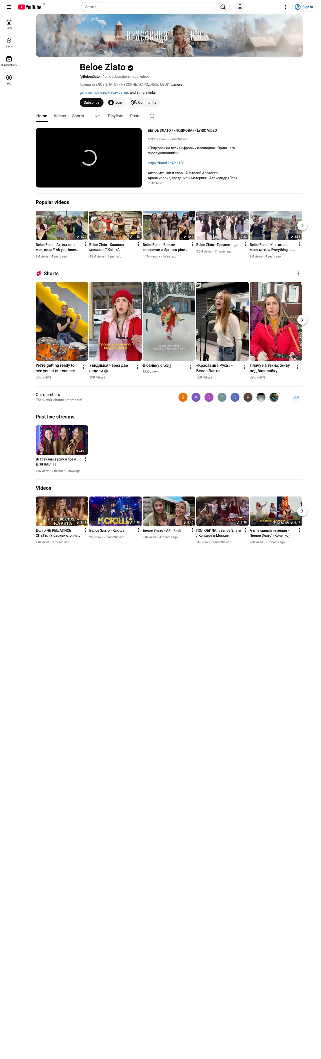The height and width of the screenshot is (1059, 321).
Task: Open options for Плачу на техно short
Action: tap(297, 367)
